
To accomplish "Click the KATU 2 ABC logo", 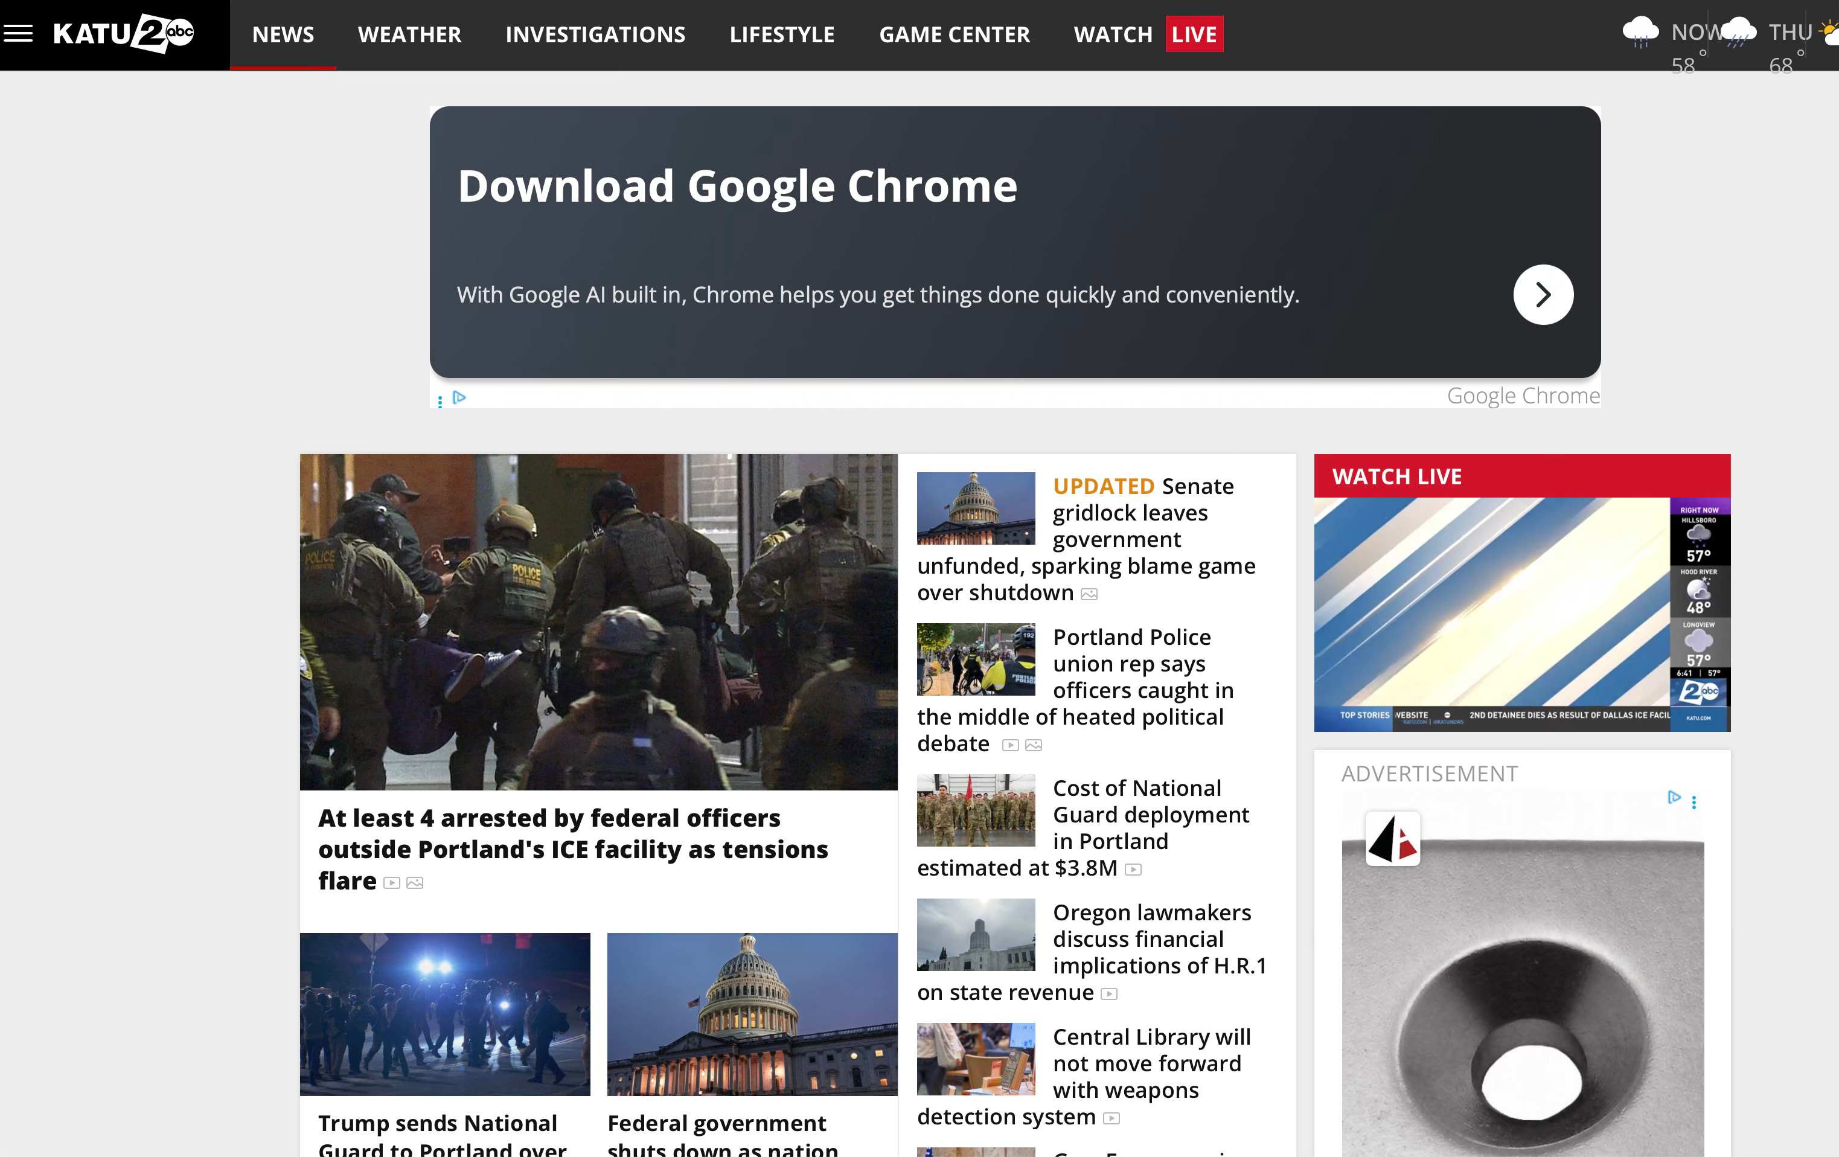I will click(x=124, y=34).
